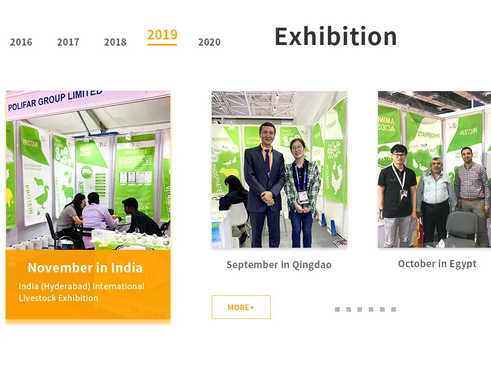The image size is (491, 387).
Task: Click the Exhibition section heading
Action: tap(336, 36)
